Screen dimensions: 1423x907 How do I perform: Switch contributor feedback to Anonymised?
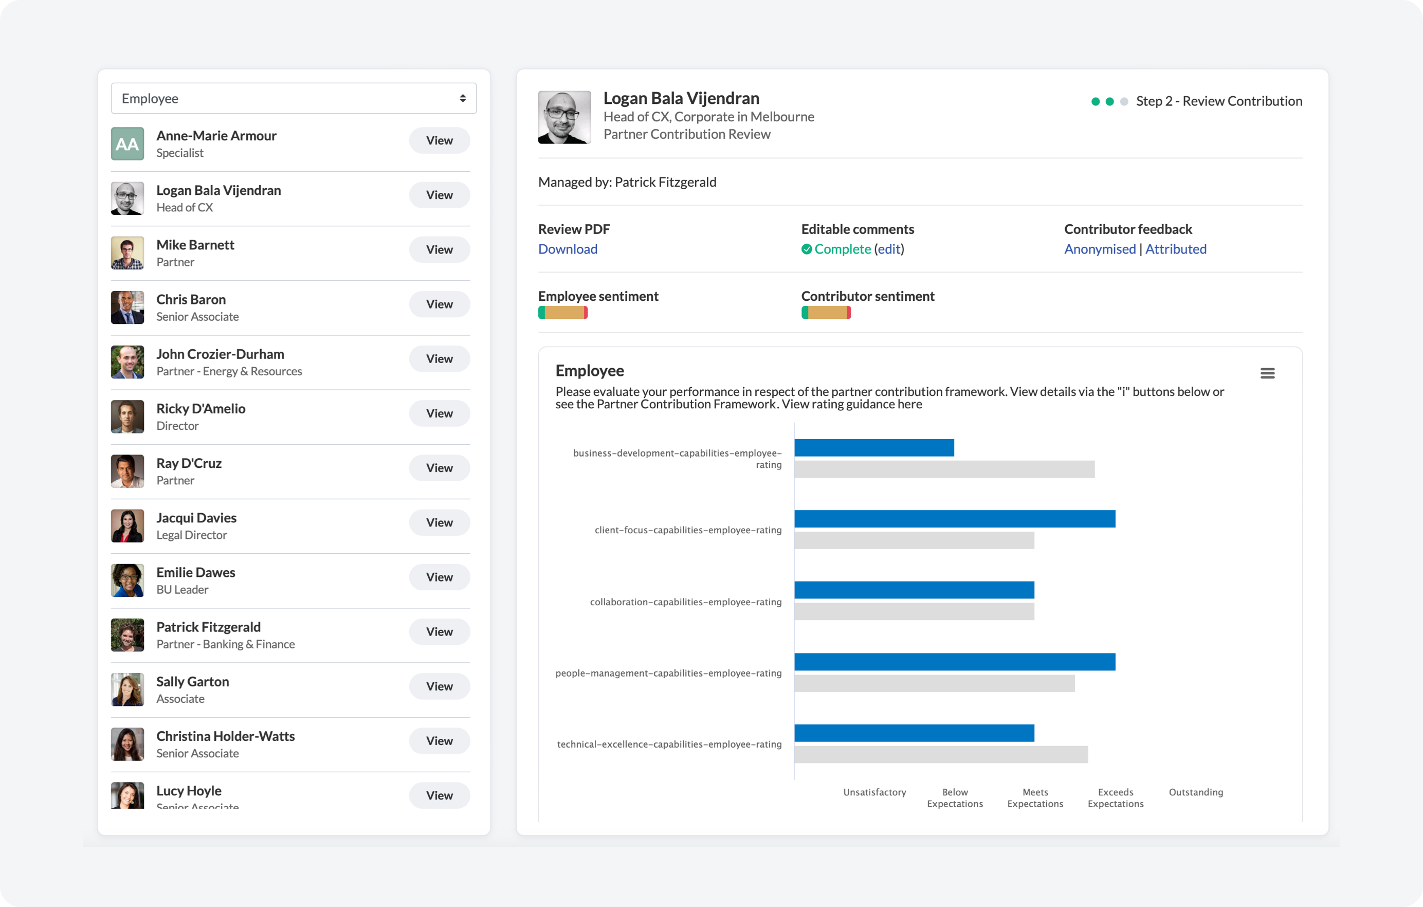tap(1100, 249)
